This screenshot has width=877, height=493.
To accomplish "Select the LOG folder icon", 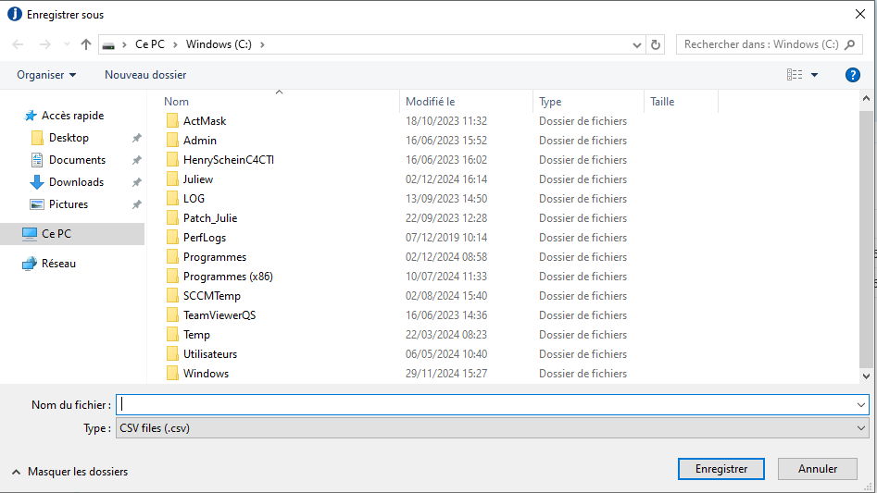I will pyautogui.click(x=172, y=199).
